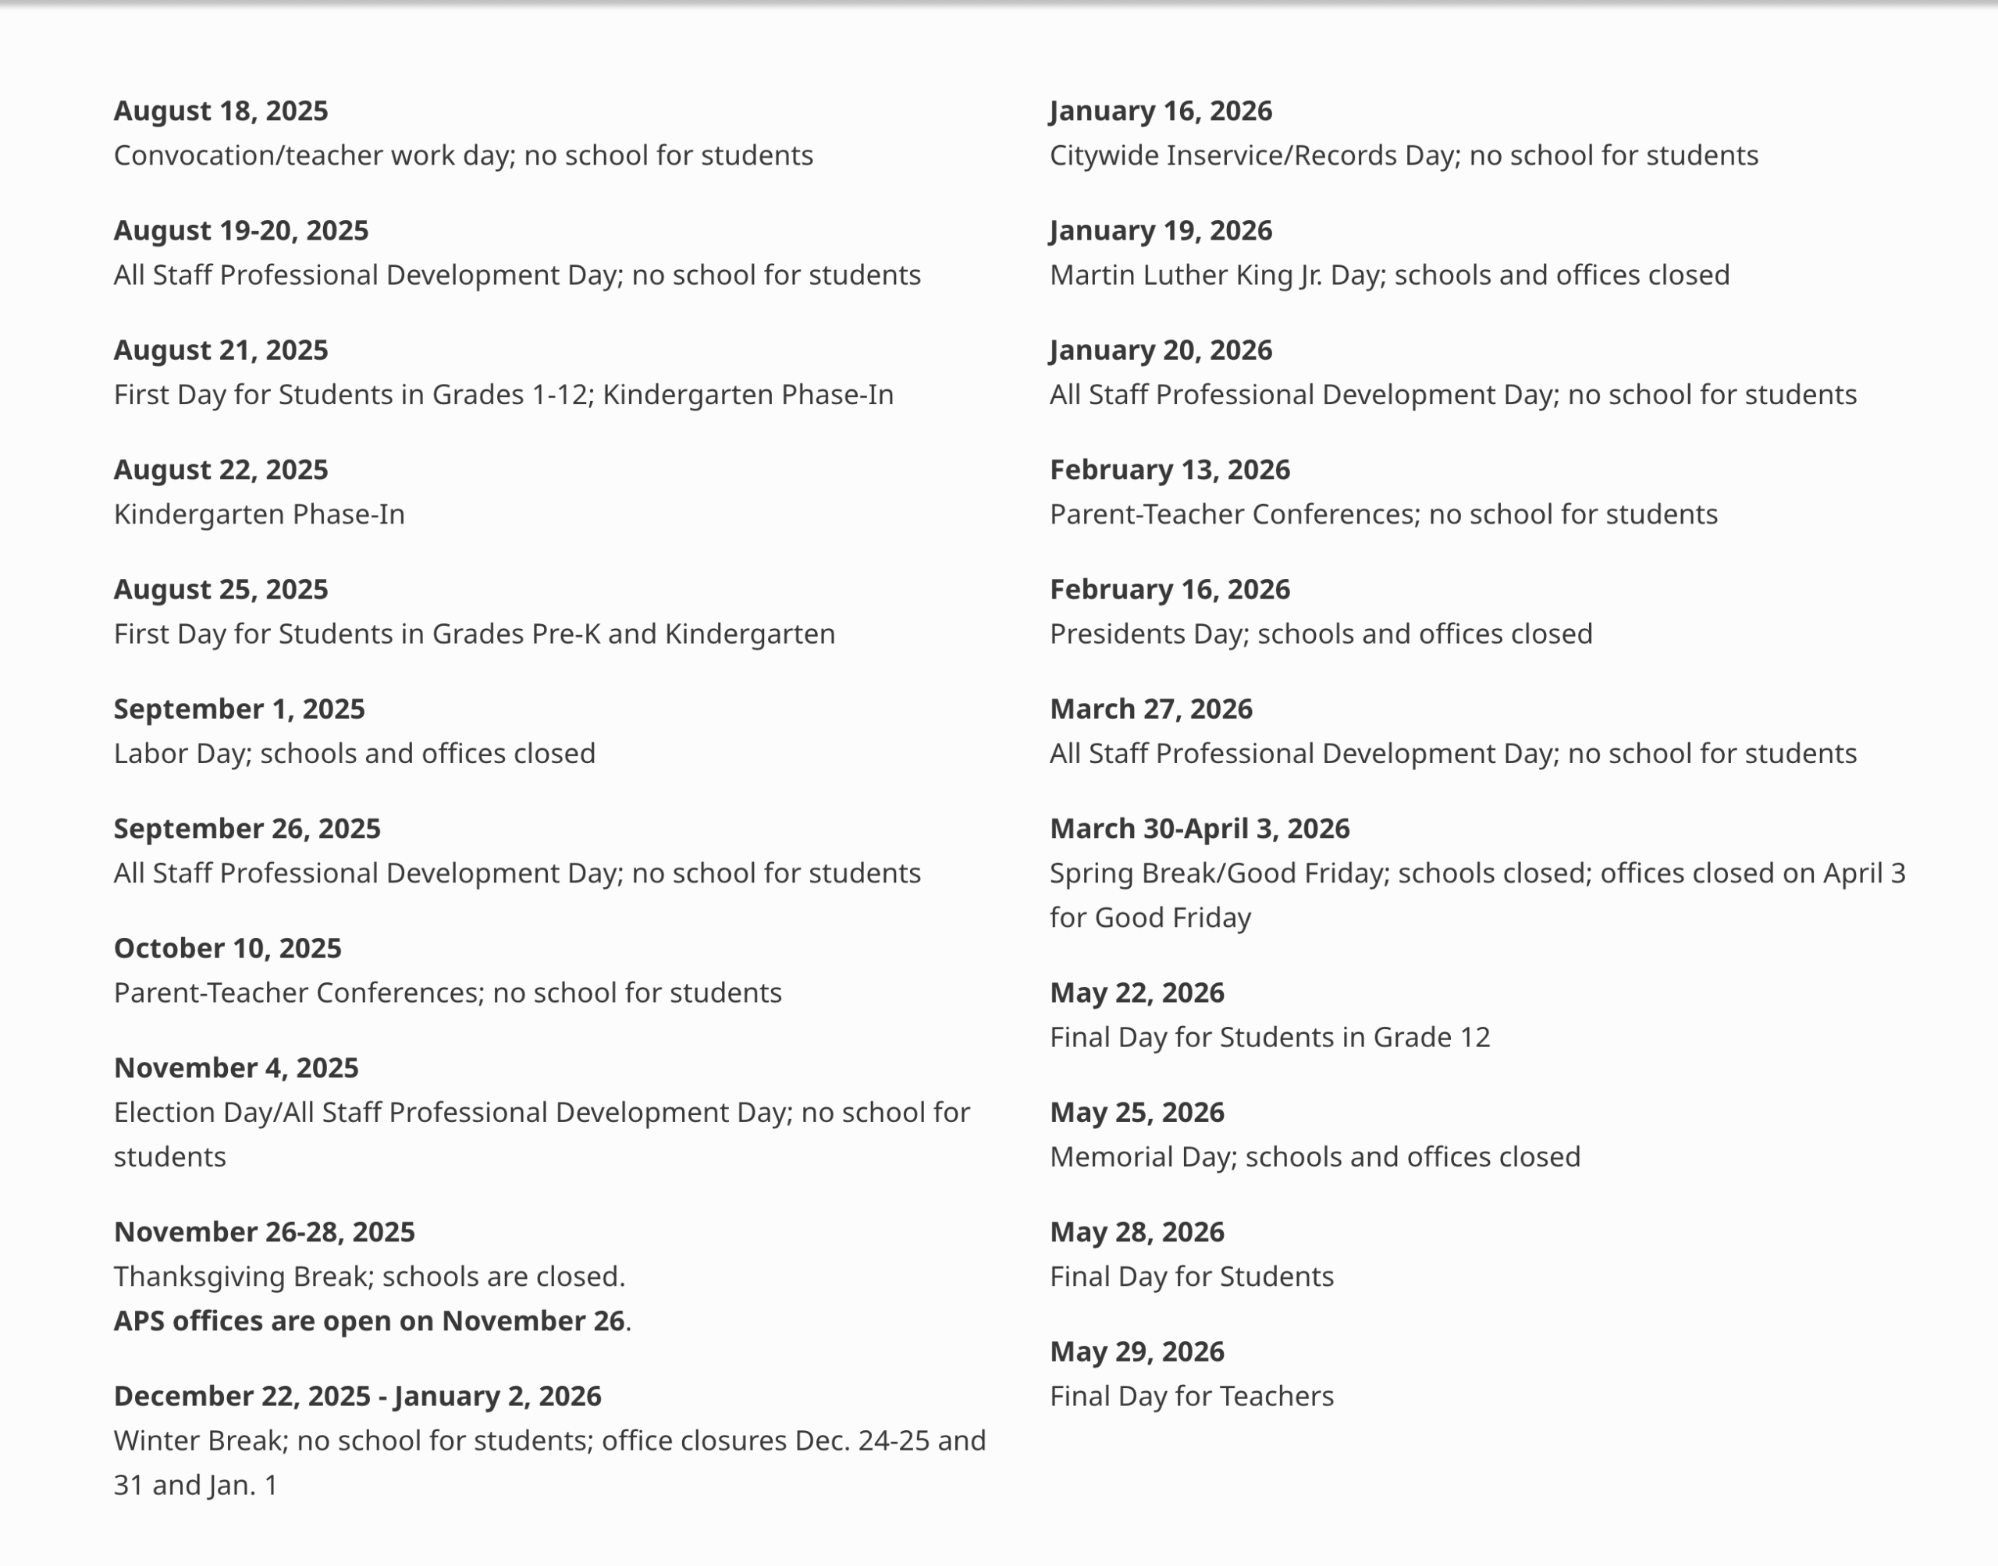Click the Kindergarten Phase-In text under August 22
This screenshot has height=1566, width=1998.
[258, 514]
